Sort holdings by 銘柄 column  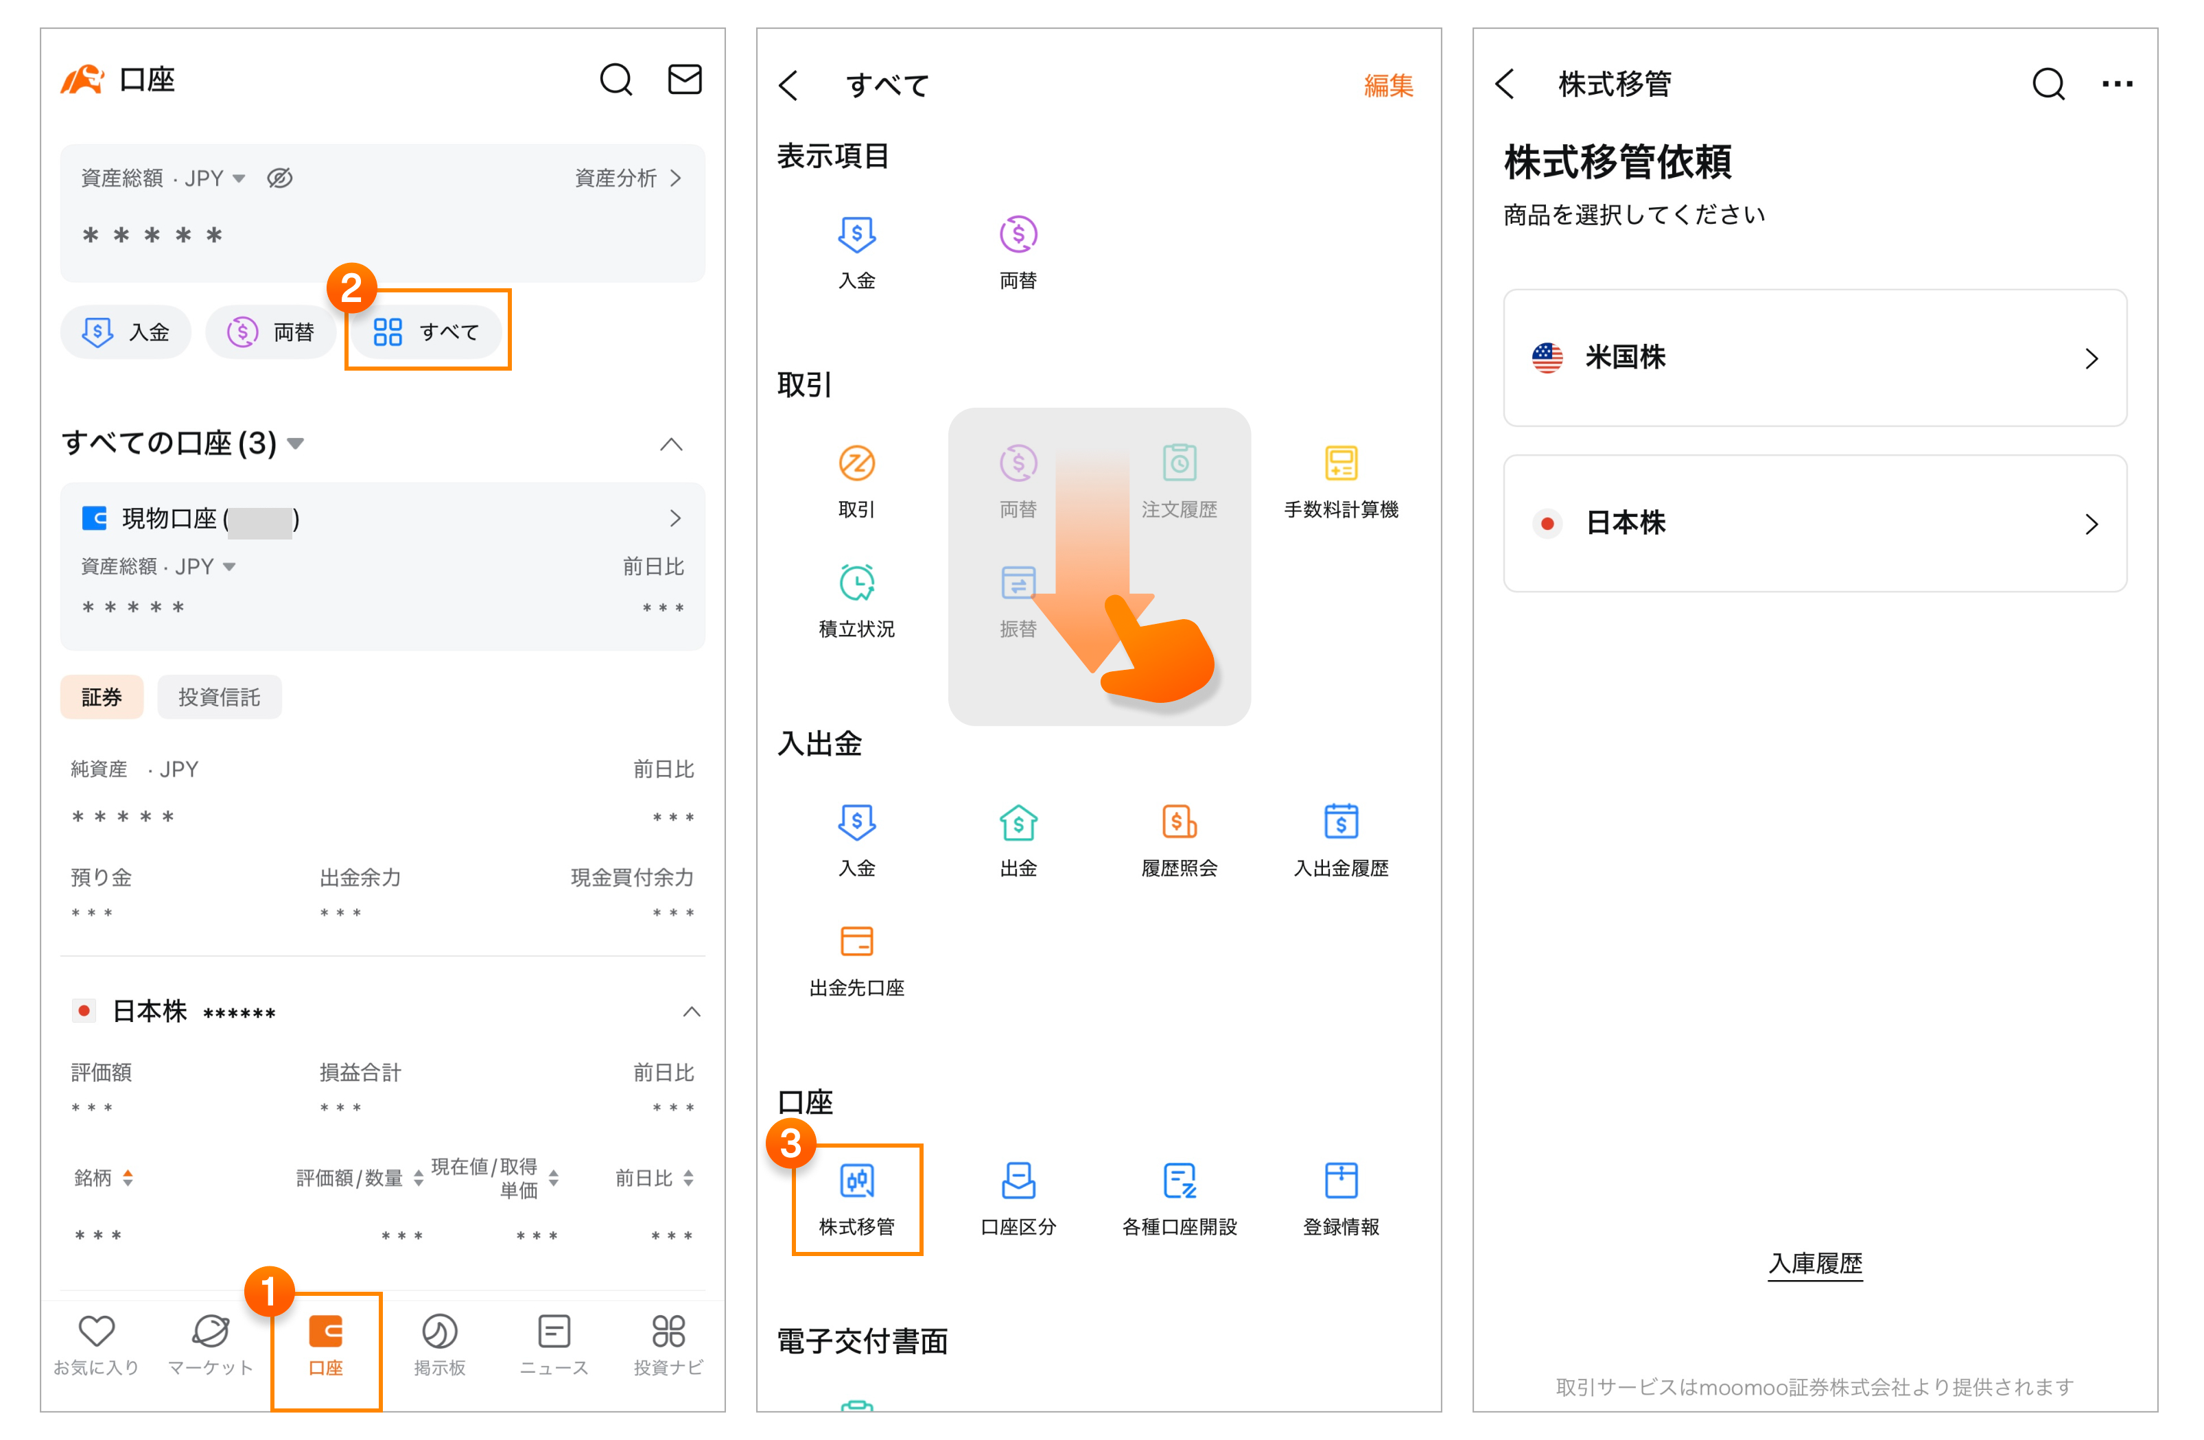pyautogui.click(x=104, y=1178)
